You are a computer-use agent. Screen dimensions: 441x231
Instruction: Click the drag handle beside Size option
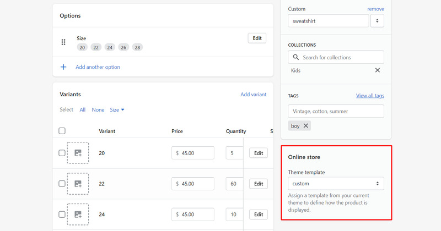coord(63,42)
